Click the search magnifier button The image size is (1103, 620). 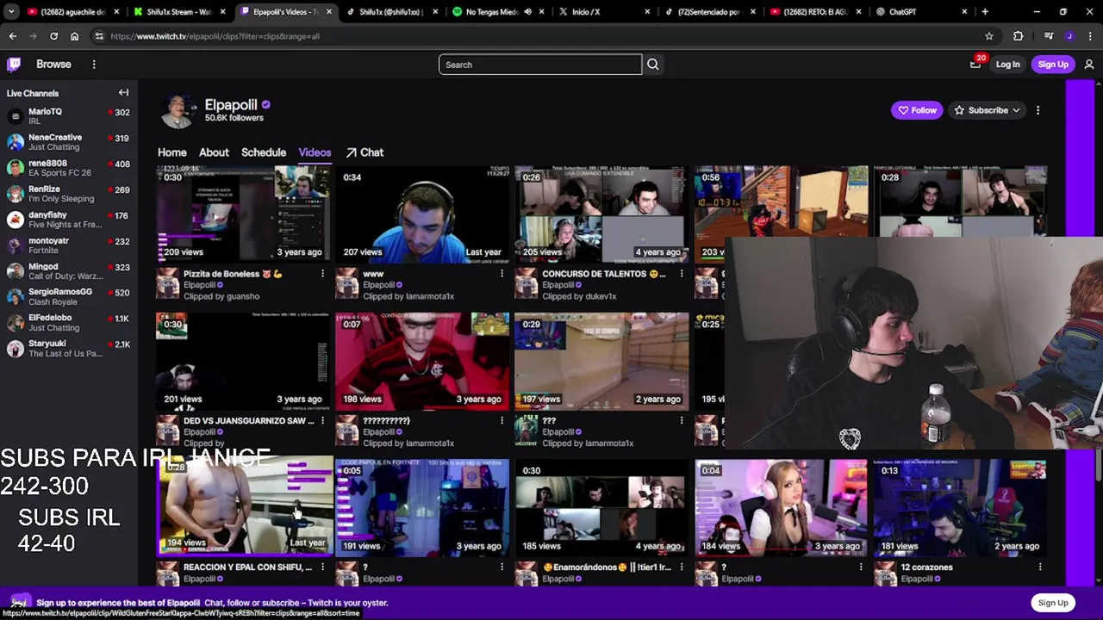[x=653, y=65]
